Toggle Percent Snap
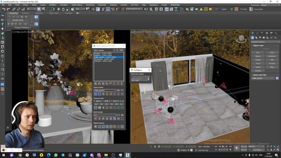 113,9
